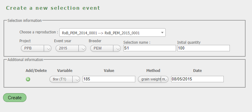Open the Method dropdown showing grain weight

click(153, 79)
